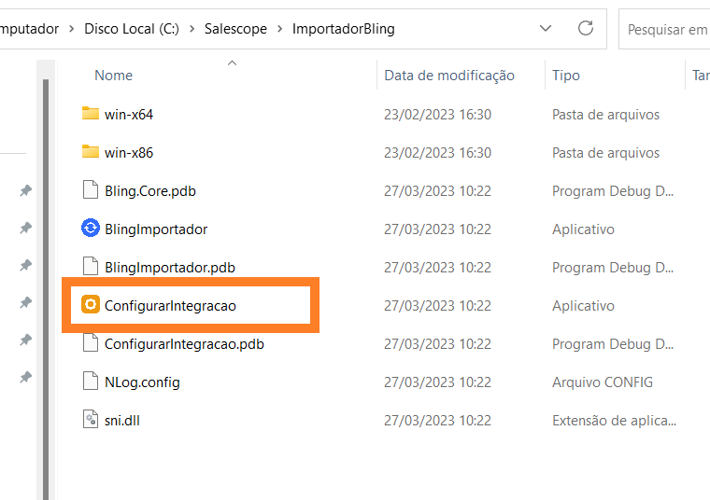Select the ConfigurarIntegracao application name
Image resolution: width=710 pixels, height=500 pixels.
coord(170,306)
